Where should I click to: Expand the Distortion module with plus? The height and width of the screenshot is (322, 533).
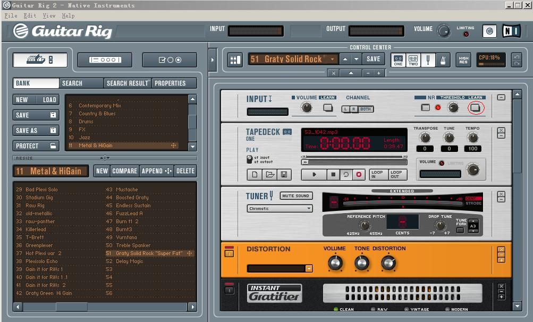[502, 260]
